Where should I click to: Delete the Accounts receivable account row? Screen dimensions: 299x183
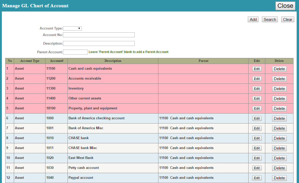pos(279,79)
